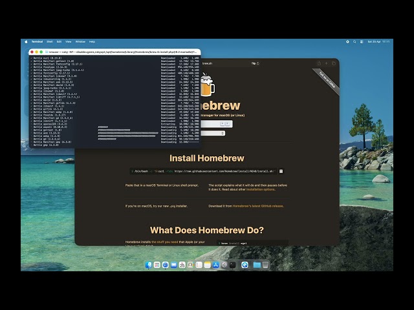Open Terminal from the Dock
414x310 pixels.
[232, 265]
